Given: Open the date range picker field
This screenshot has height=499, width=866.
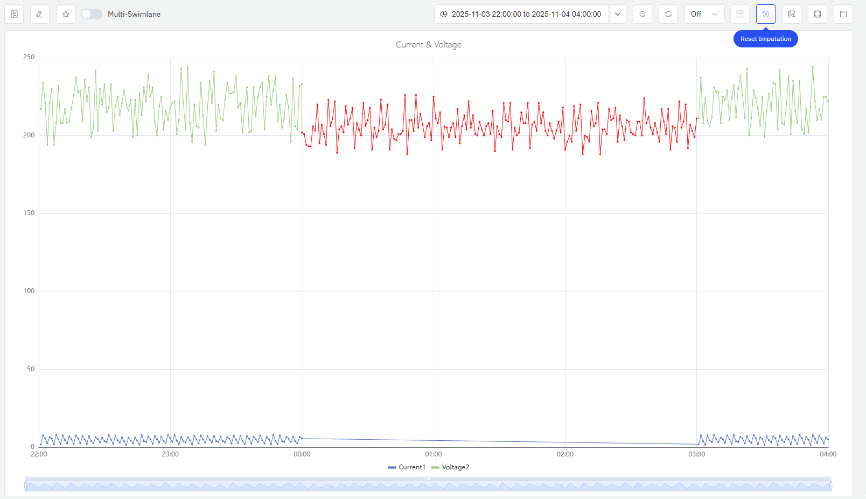Looking at the screenshot, I should click(521, 14).
